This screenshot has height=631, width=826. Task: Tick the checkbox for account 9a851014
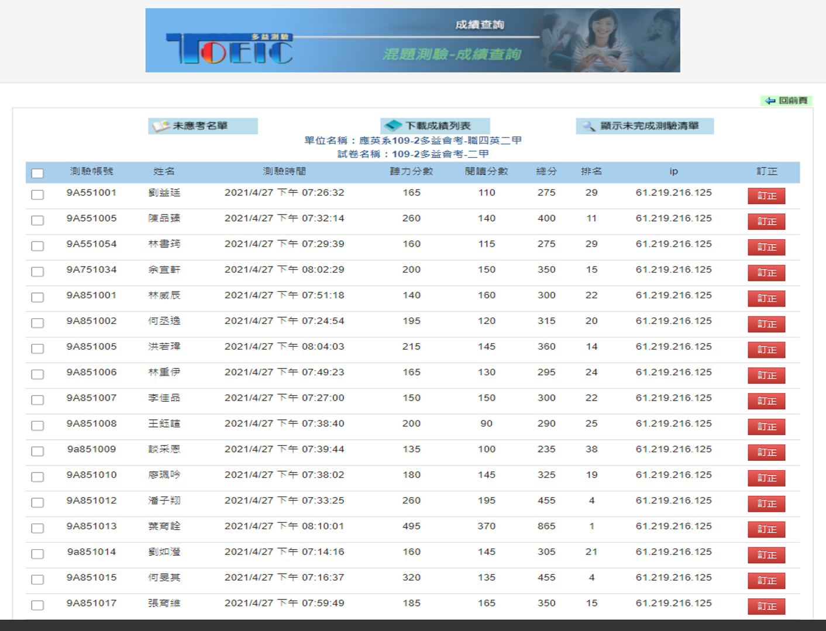37,555
